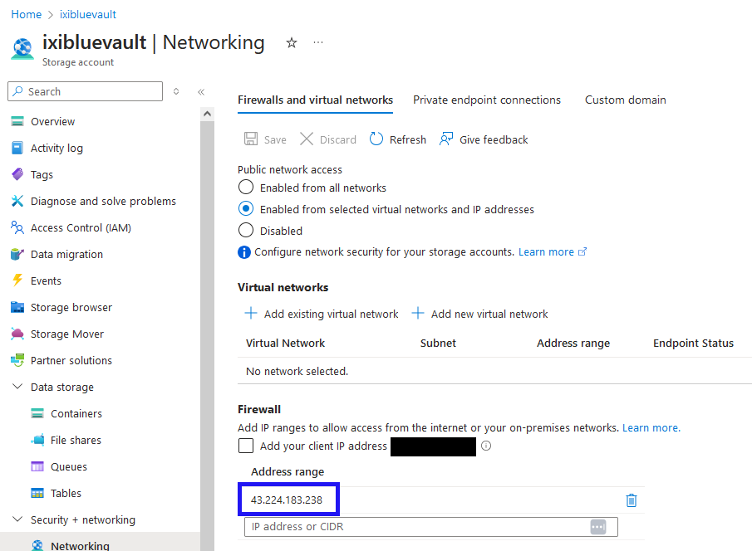Collapse the Data storage section
The height and width of the screenshot is (551, 752).
pos(17,387)
